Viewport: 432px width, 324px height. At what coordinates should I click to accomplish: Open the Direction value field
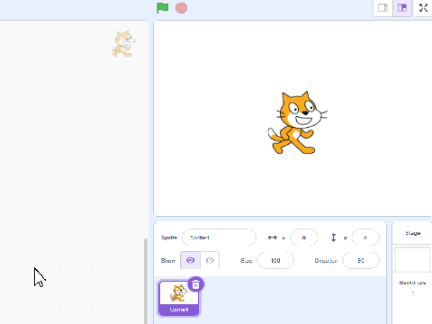(x=361, y=260)
